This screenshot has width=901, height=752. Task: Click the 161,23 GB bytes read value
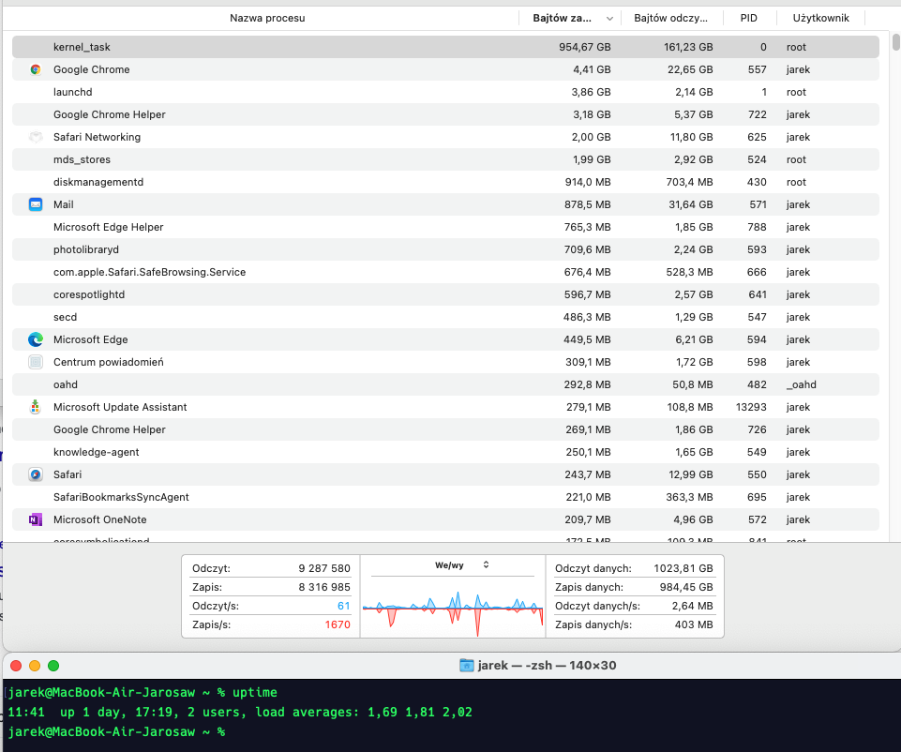coord(688,47)
